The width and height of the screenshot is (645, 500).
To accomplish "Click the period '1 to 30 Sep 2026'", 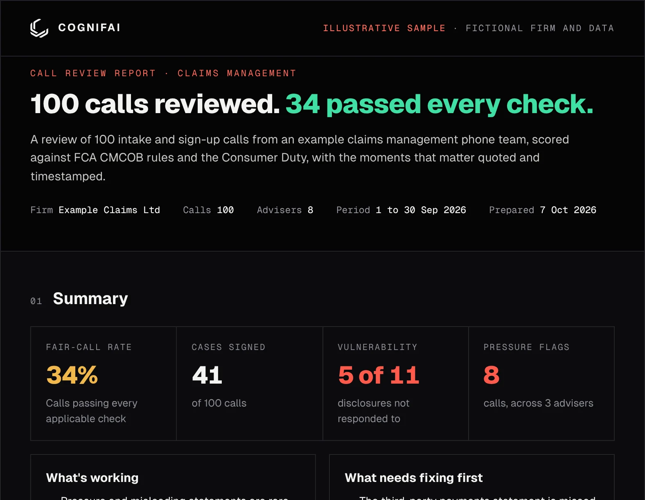I will tap(421, 210).
